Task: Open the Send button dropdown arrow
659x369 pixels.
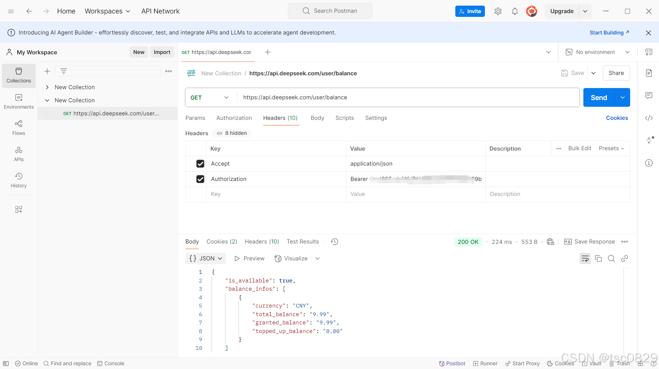Action: 623,97
